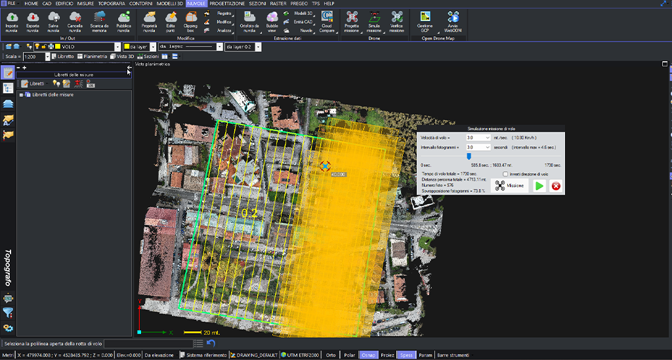
Task: Switch to the PROGETTAZIONE tab
Action: click(x=227, y=3)
